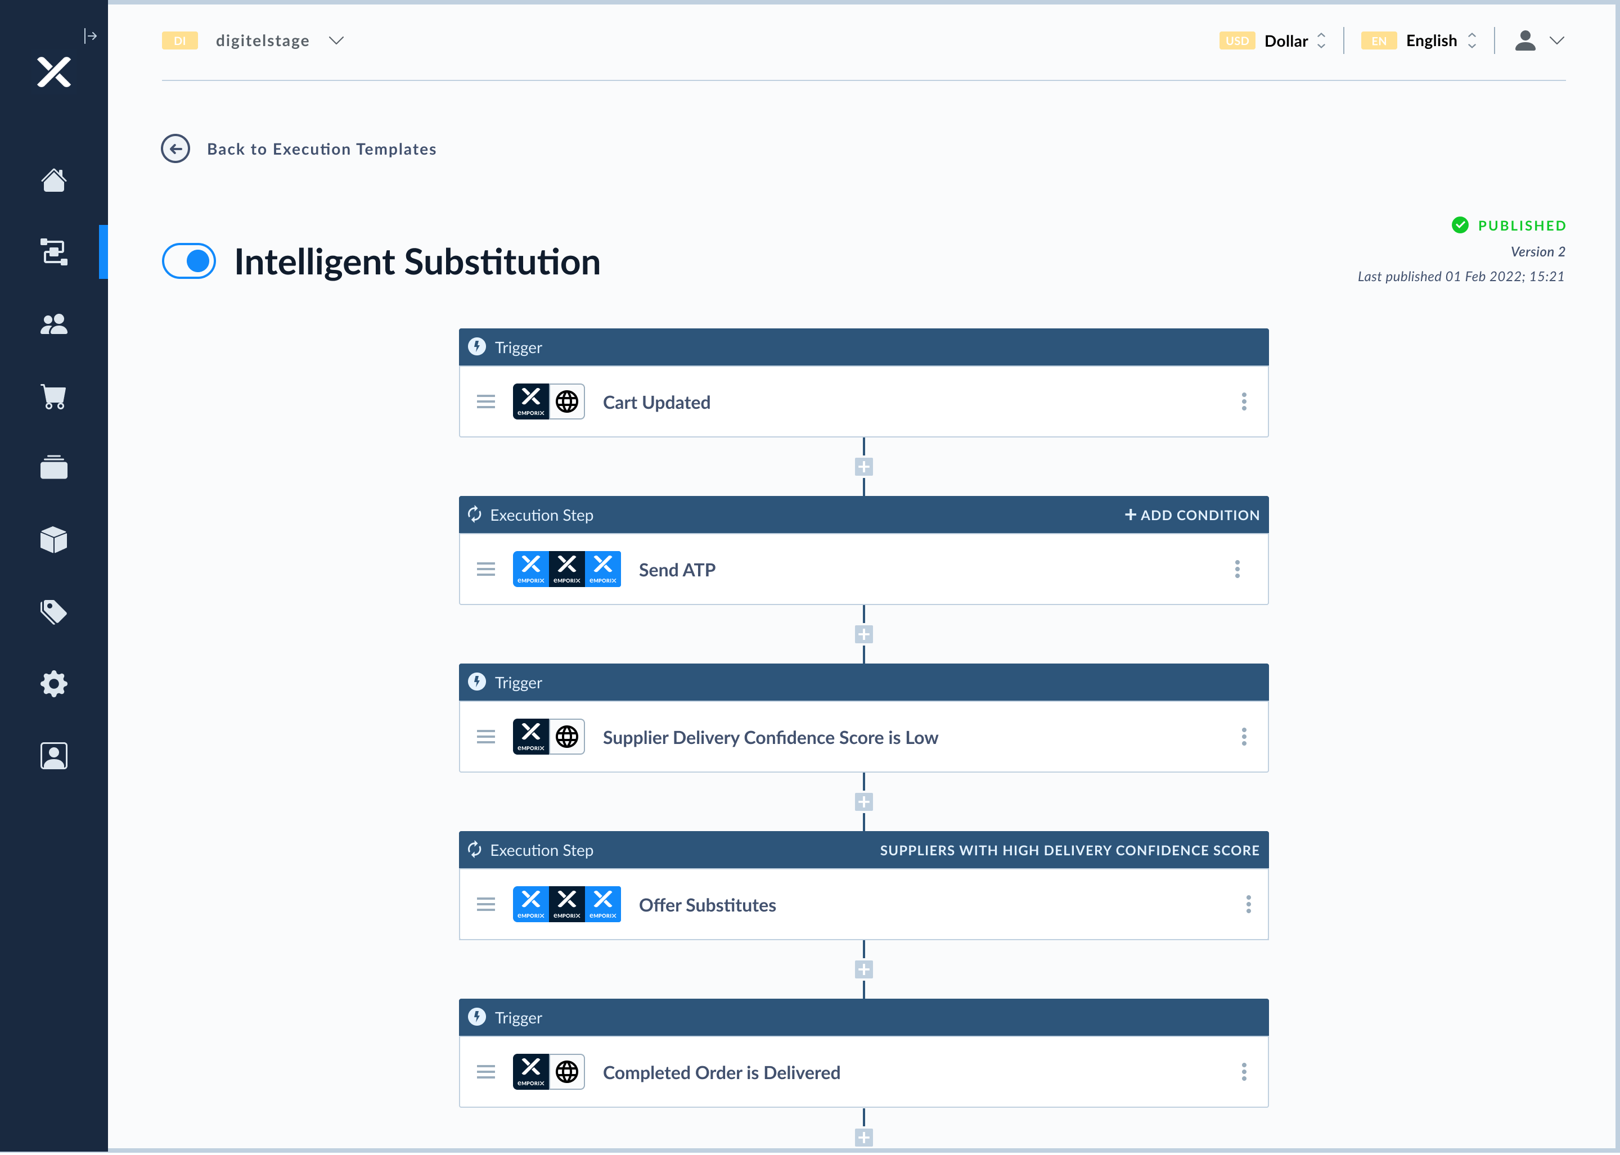The image size is (1620, 1155).
Task: Disable the Intelligent Substitution toggle
Action: pos(188,261)
